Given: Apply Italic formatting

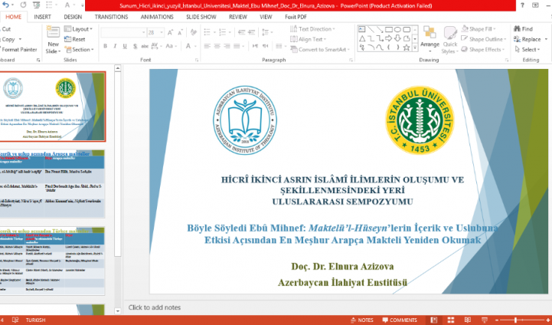Looking at the screenshot, I should click(115, 46).
